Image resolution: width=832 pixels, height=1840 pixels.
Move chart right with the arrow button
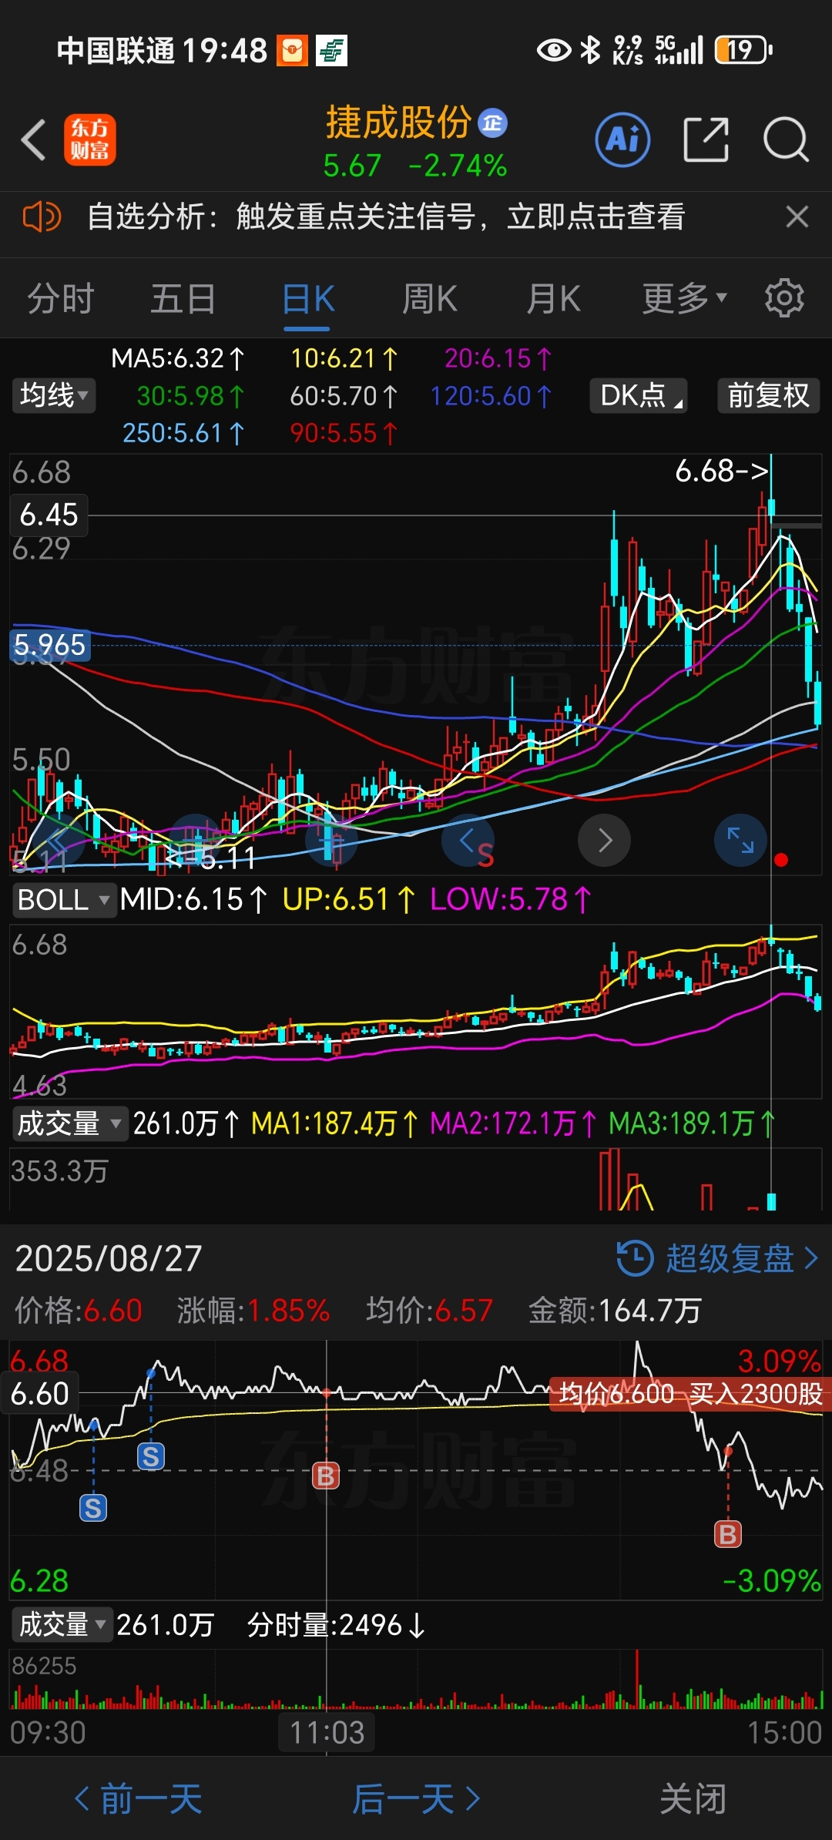point(605,840)
